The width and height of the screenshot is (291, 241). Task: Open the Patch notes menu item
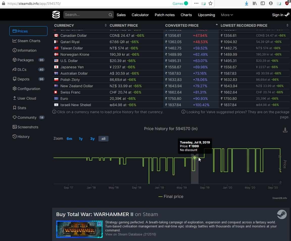(x=165, y=15)
